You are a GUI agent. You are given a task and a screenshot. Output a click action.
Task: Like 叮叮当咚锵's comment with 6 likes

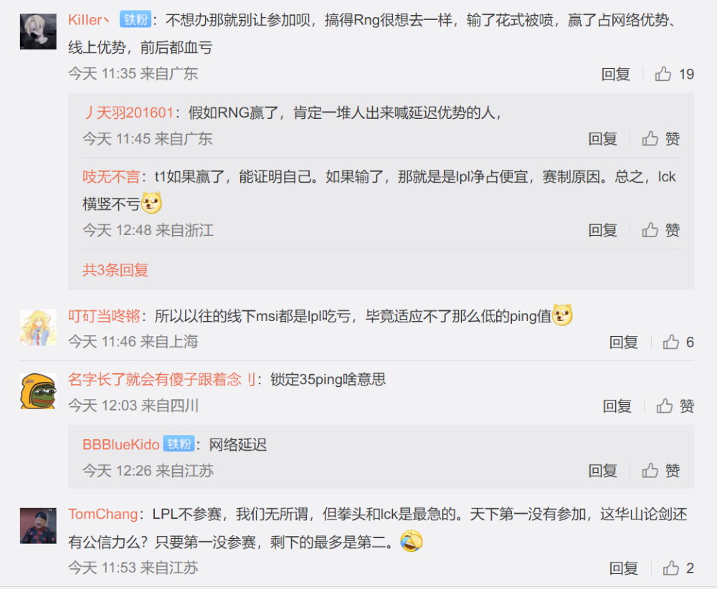pyautogui.click(x=678, y=342)
